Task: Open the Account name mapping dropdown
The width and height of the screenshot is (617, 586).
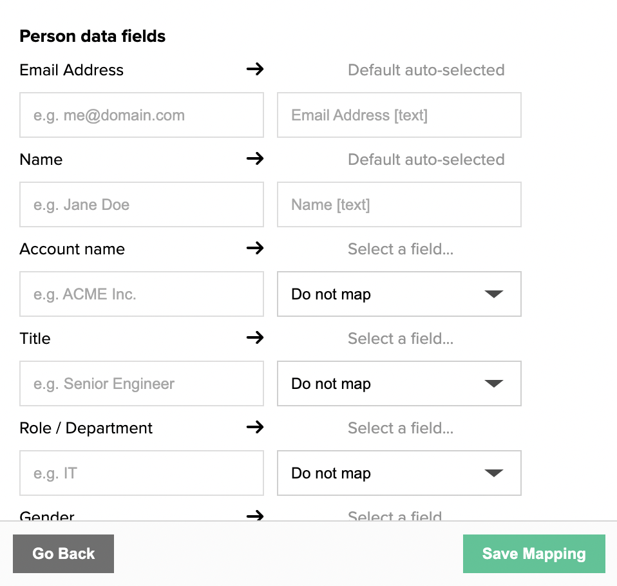Action: pyautogui.click(x=399, y=294)
